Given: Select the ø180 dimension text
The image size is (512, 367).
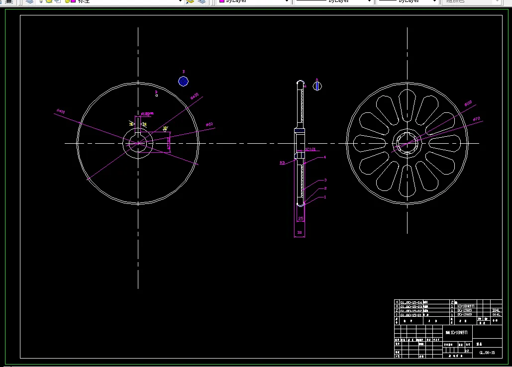Looking at the screenshot, I should (468, 103).
